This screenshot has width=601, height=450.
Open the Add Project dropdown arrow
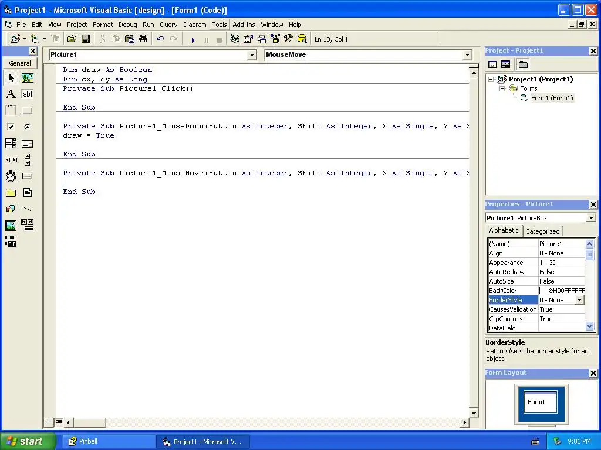(x=25, y=39)
